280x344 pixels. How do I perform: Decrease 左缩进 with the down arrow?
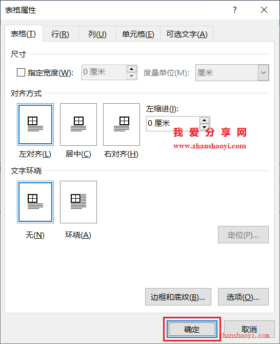(205, 127)
